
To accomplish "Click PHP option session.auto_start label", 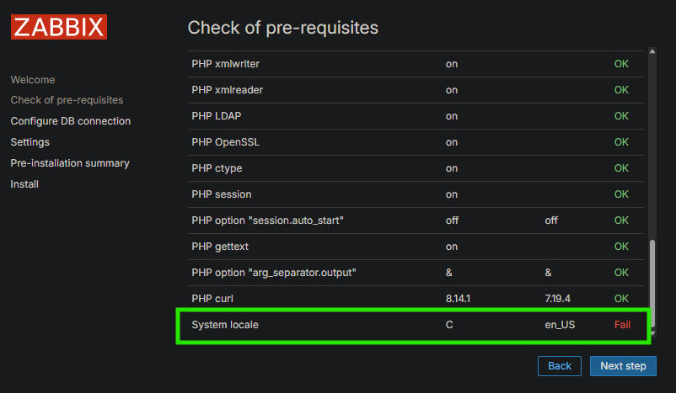I will 268,220.
